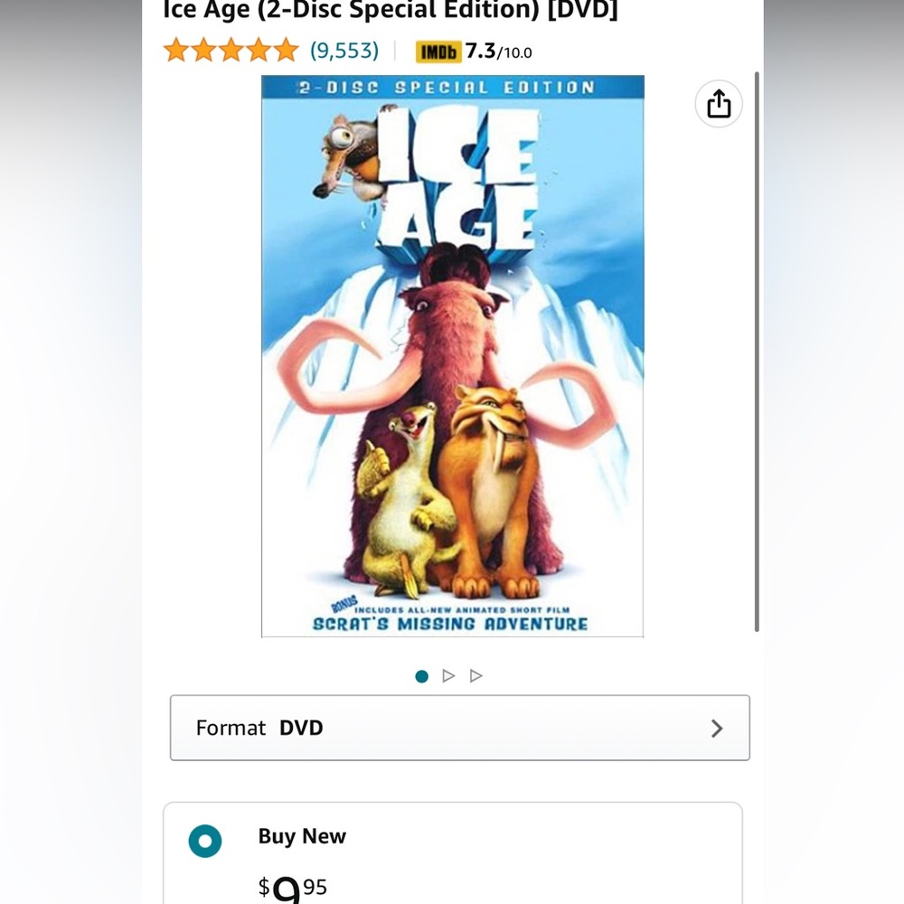
Task: Play the second carousel video indicator
Action: [x=448, y=675]
